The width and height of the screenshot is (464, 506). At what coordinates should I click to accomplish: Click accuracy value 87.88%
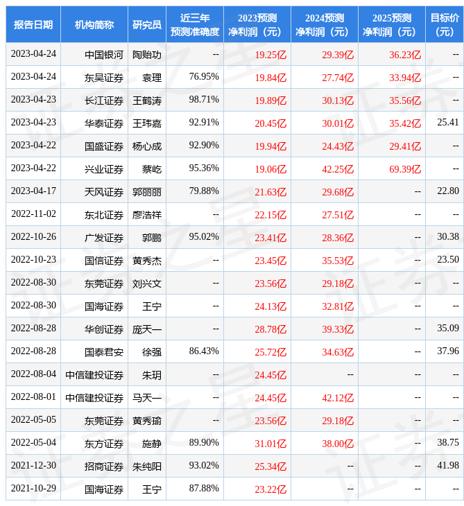[x=204, y=489]
